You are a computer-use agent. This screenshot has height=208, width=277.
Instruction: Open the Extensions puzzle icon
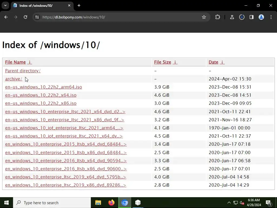218,17
